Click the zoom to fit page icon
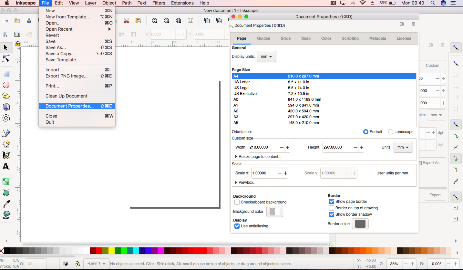The width and height of the screenshot is (463, 270). (179, 21)
